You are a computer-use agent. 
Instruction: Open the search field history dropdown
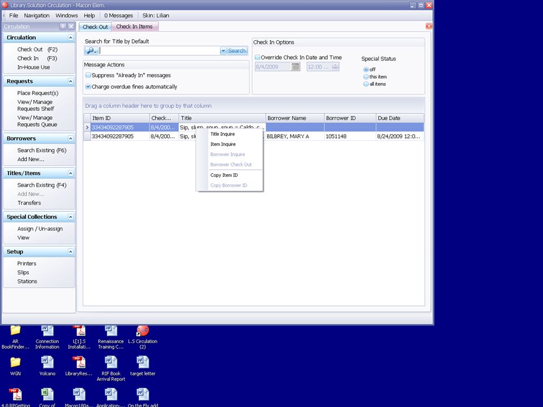point(223,51)
